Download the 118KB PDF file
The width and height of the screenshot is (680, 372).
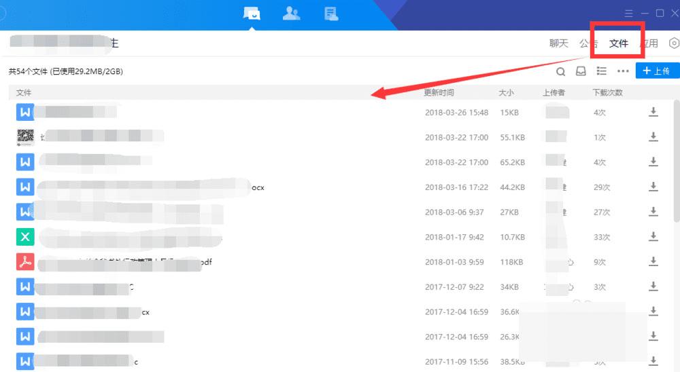653,261
